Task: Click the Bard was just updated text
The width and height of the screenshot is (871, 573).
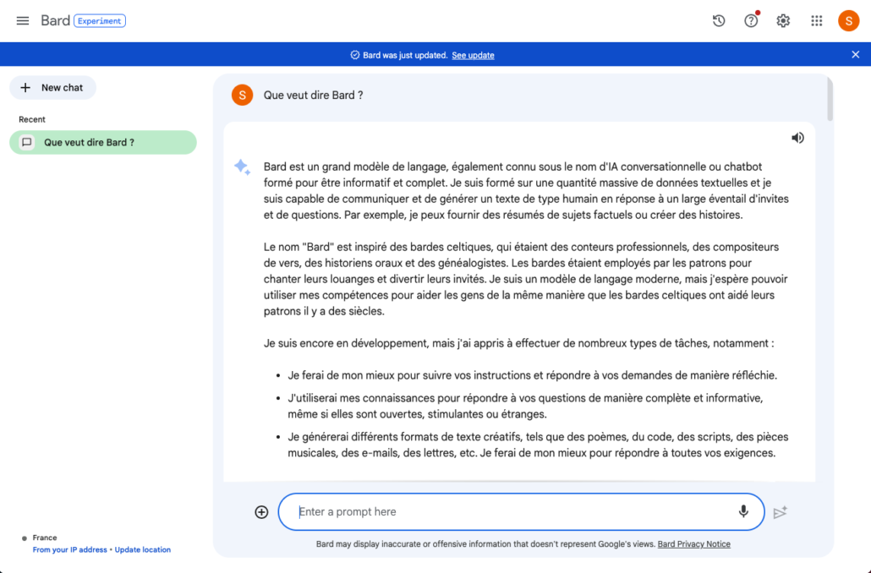Action: (x=405, y=55)
